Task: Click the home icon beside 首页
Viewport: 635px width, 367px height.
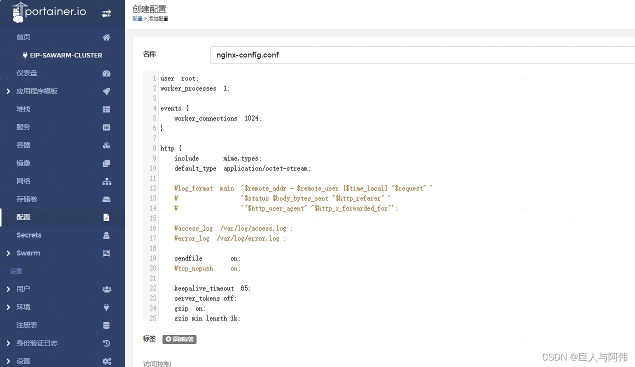Action: [106, 37]
